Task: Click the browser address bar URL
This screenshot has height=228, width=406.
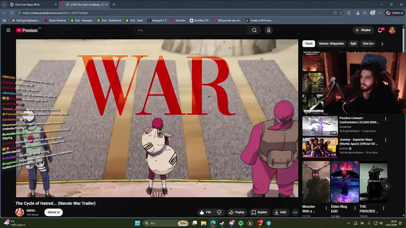Action: 55,13
